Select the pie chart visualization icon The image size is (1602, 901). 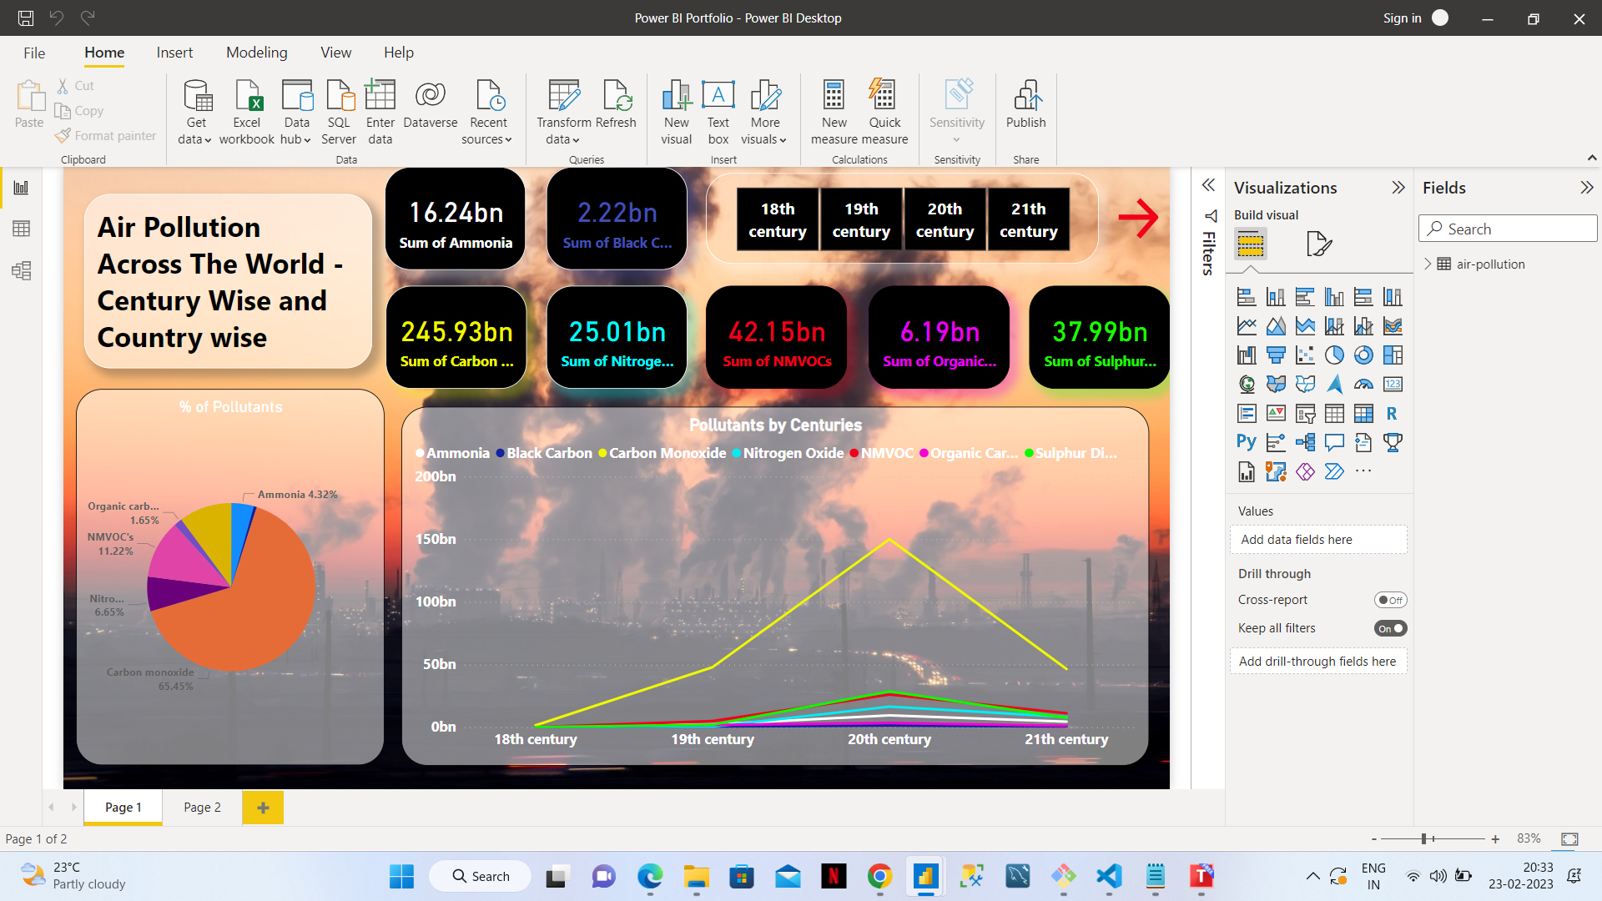[1334, 355]
